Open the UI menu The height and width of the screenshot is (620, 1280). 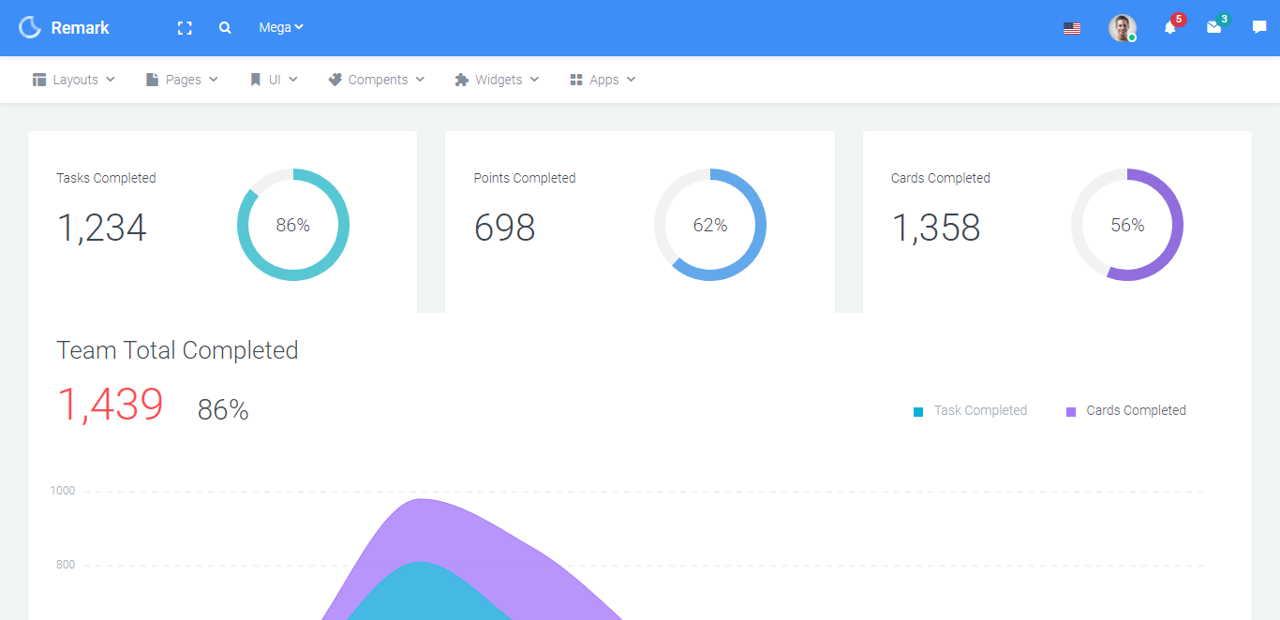[274, 80]
